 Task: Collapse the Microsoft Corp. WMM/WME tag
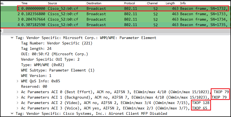[12, 38]
